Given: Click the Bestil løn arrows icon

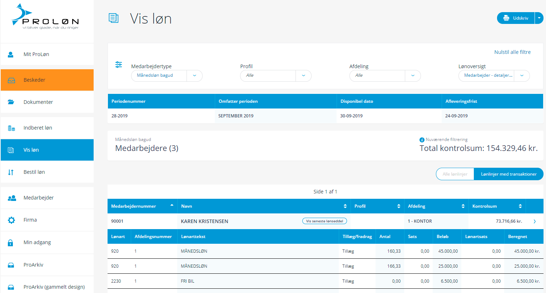Looking at the screenshot, I should tap(11, 172).
